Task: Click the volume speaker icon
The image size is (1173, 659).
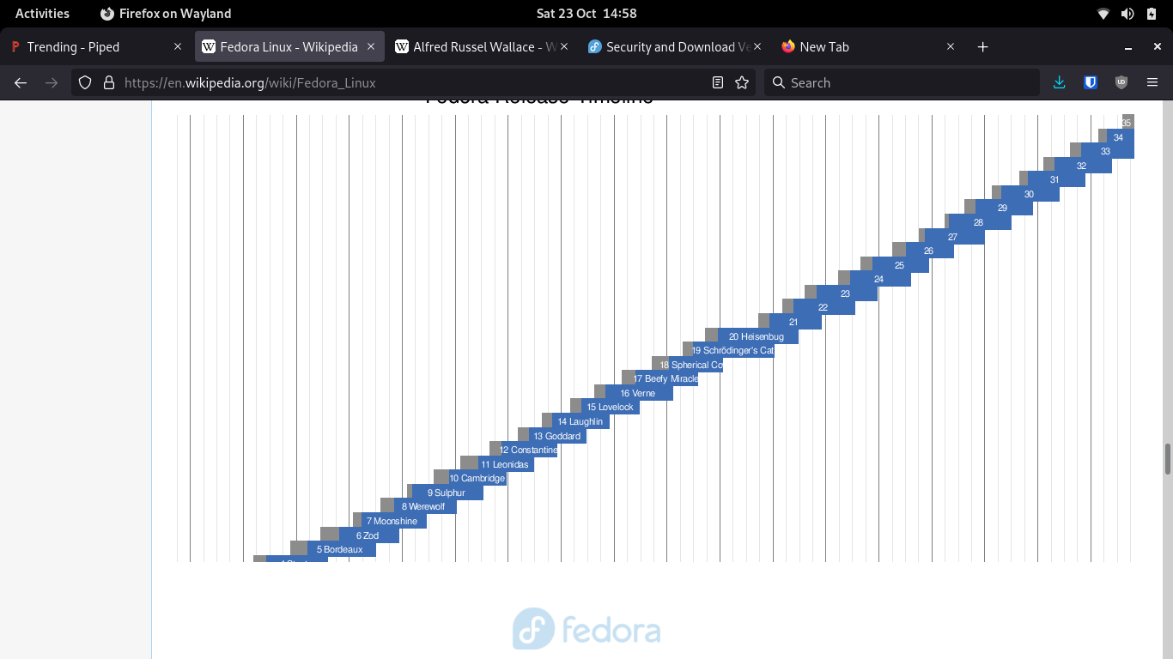Action: click(x=1127, y=13)
